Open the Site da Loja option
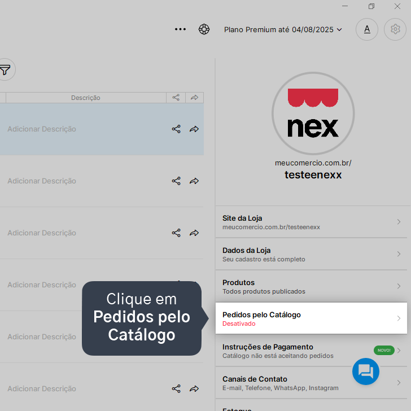 tap(311, 222)
